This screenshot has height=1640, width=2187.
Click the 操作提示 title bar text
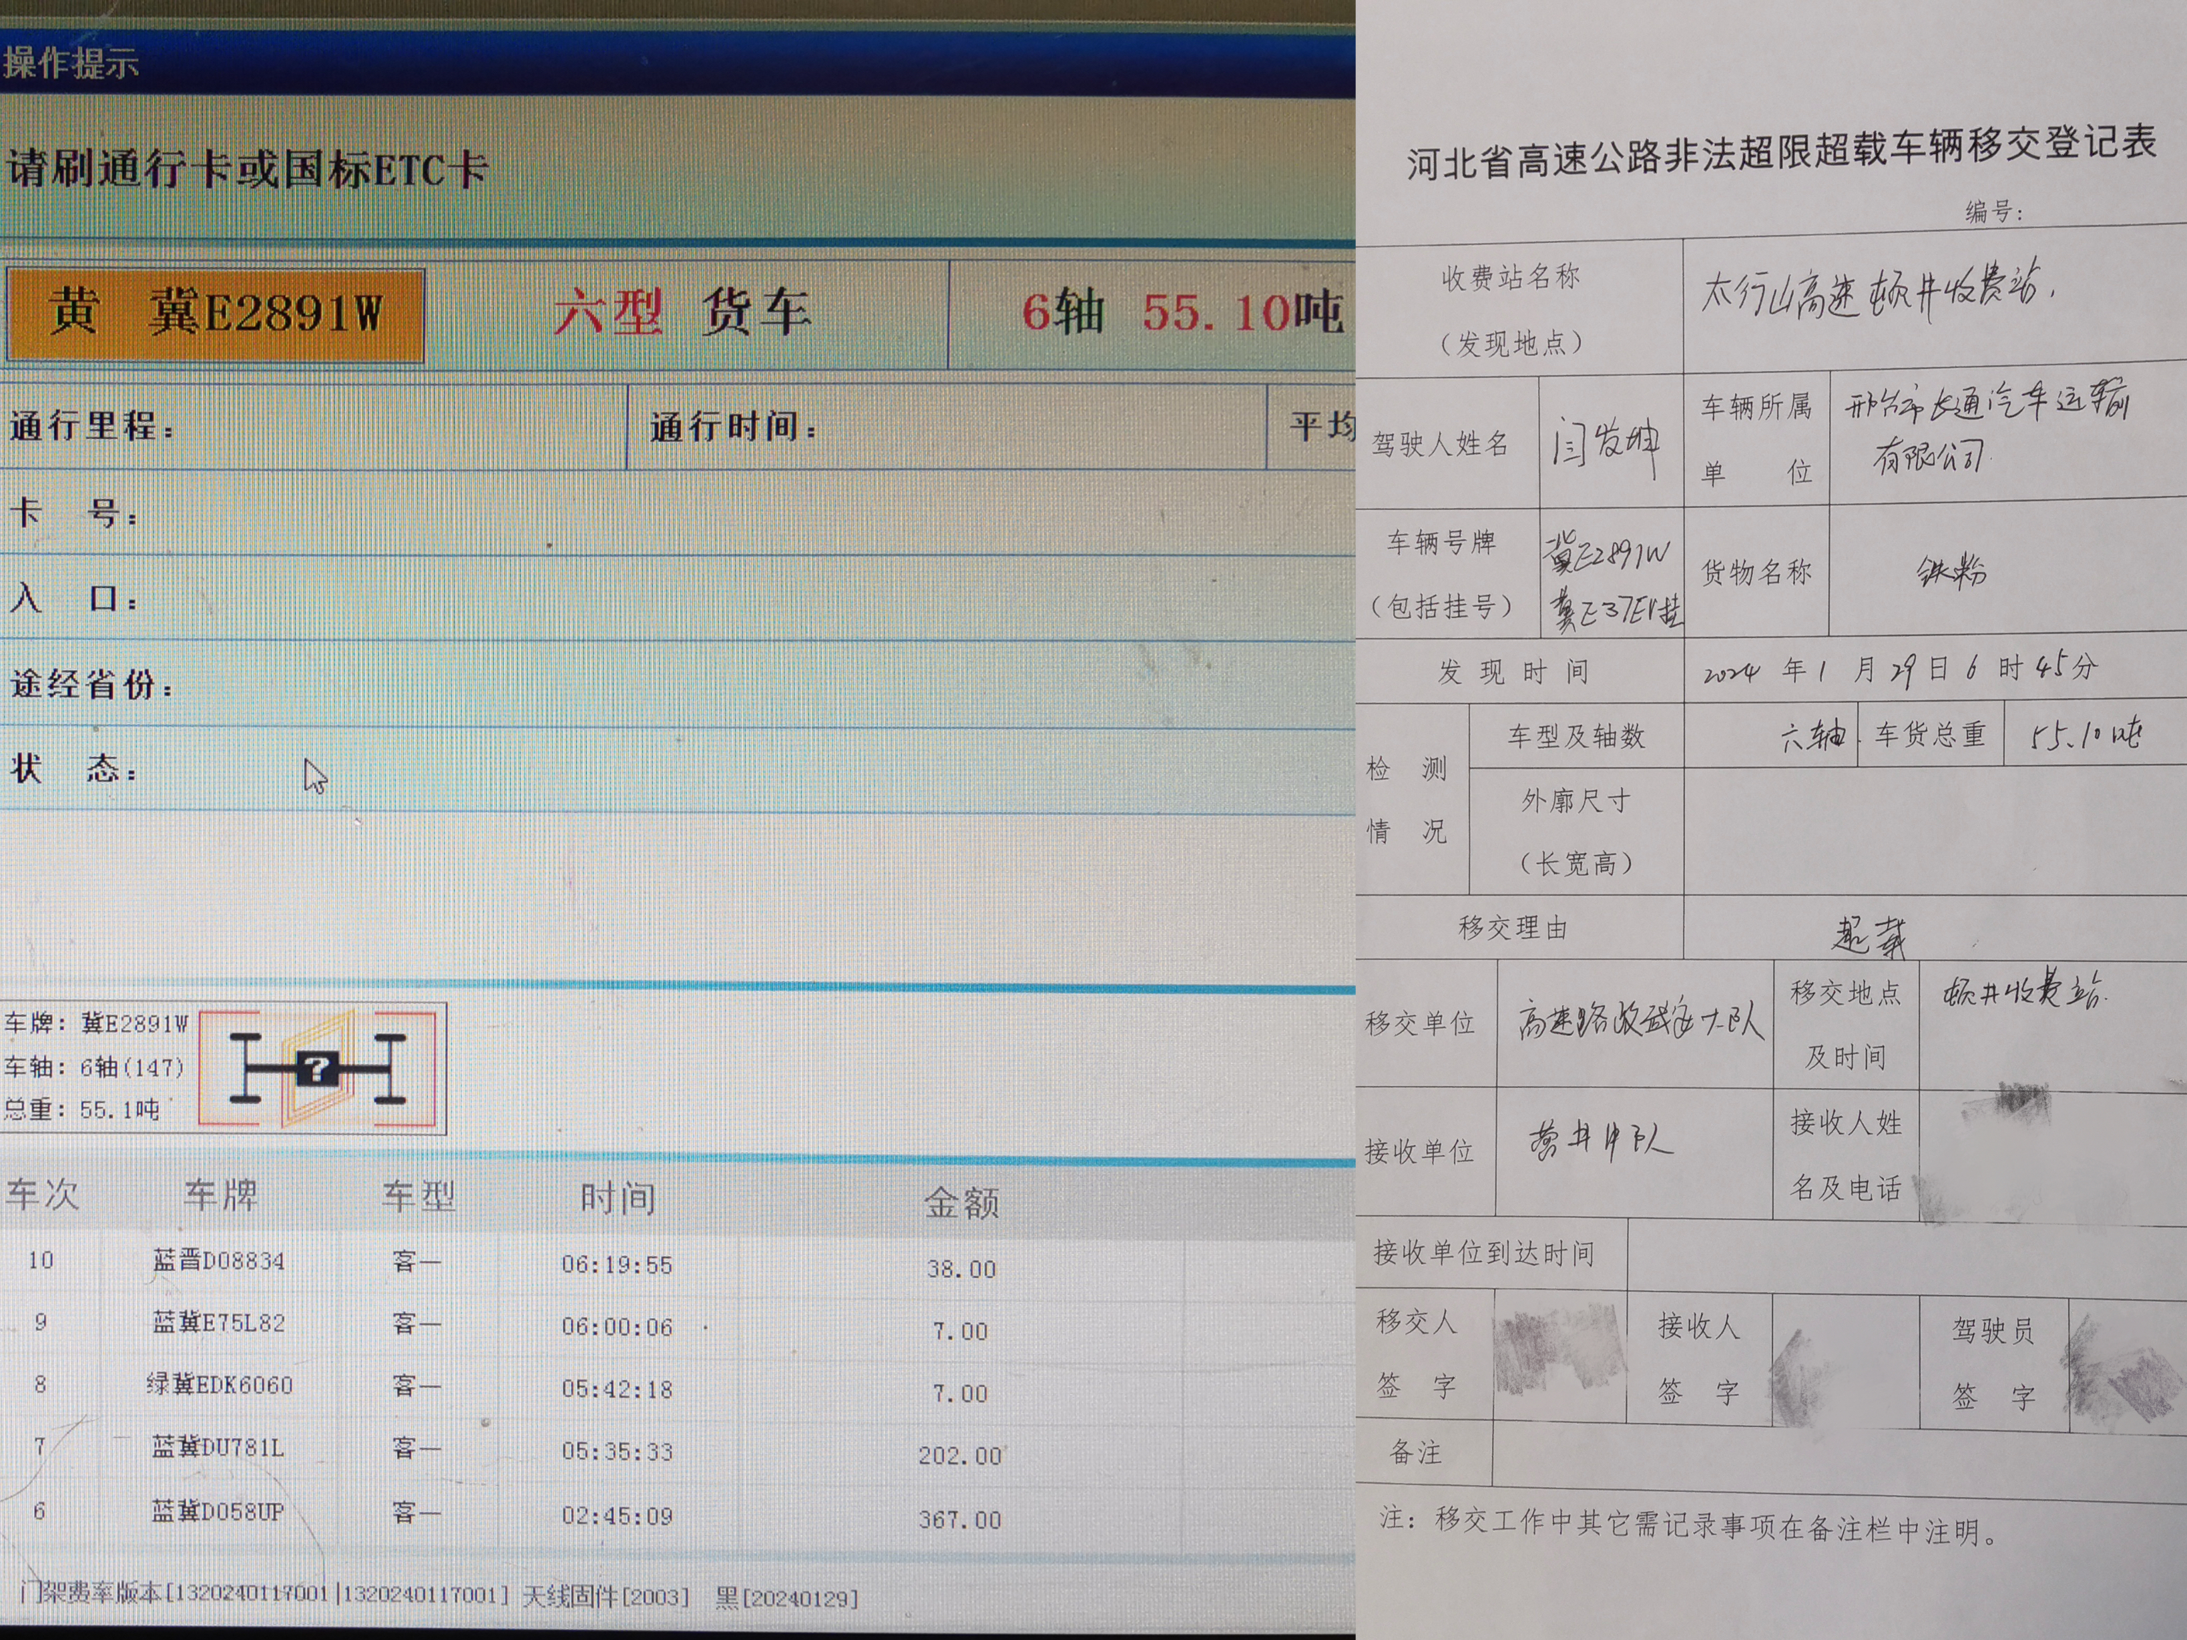pyautogui.click(x=70, y=63)
